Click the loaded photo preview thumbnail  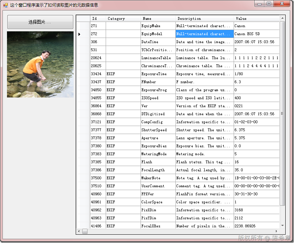(40, 64)
